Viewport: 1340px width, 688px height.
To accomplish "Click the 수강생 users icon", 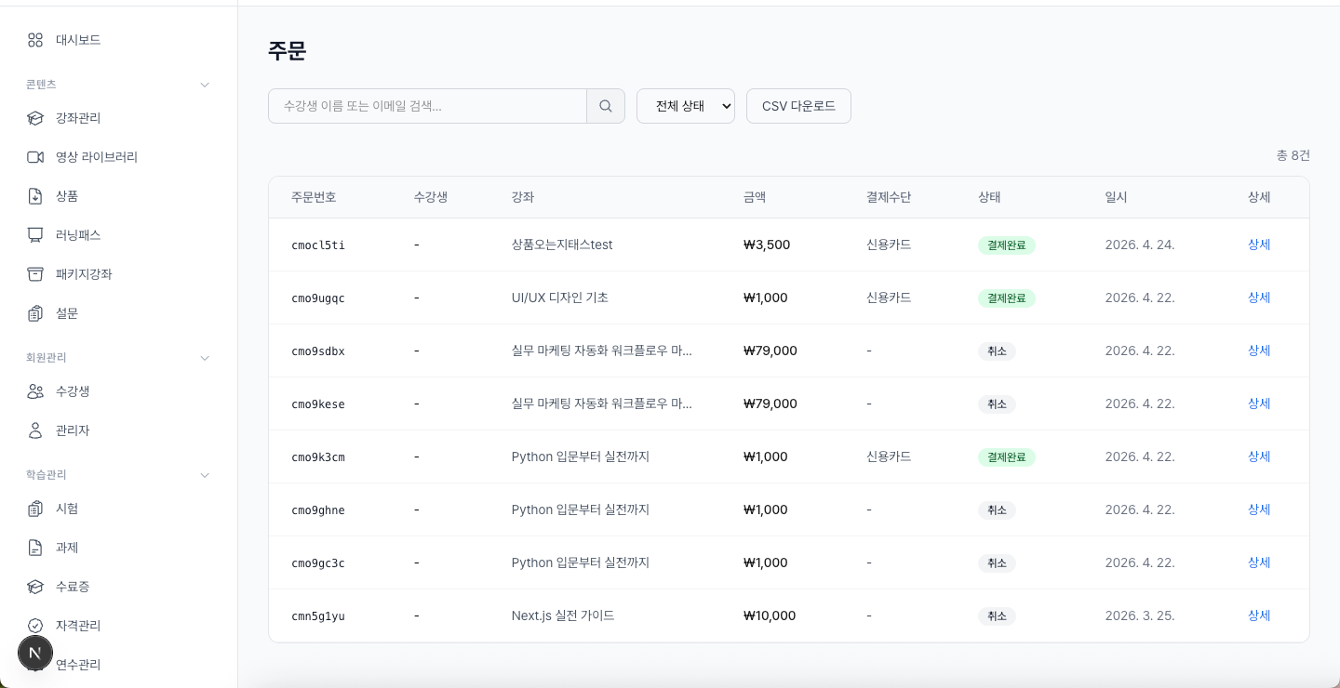I will 35,391.
